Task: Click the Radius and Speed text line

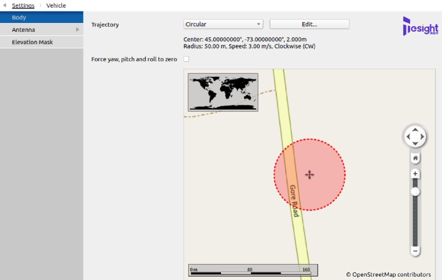Action: pyautogui.click(x=249, y=46)
